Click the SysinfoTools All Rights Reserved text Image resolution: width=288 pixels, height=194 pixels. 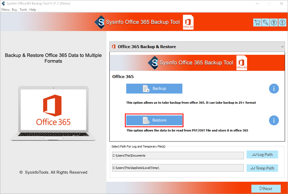coord(53,172)
